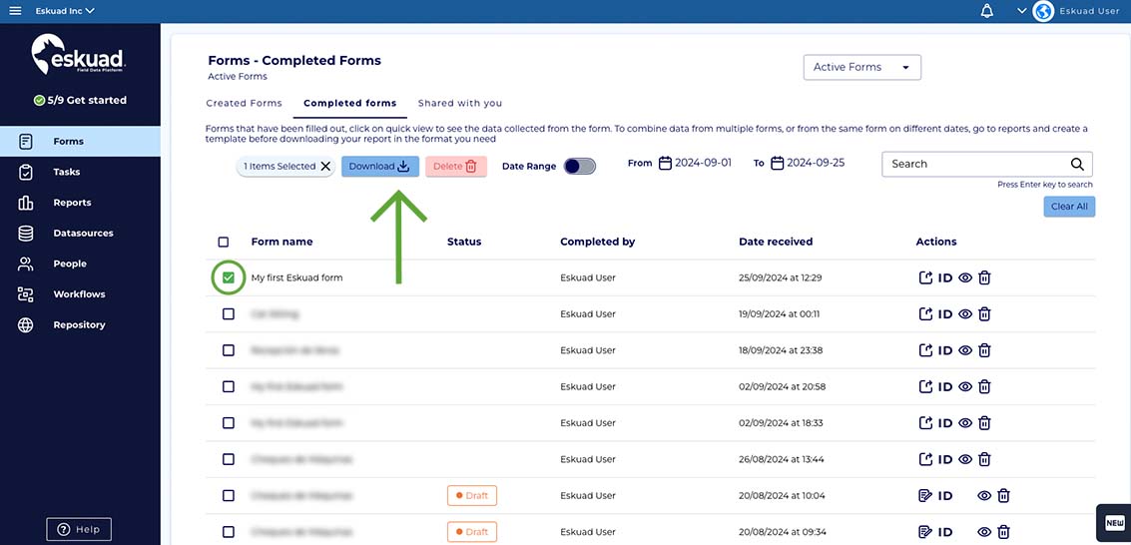Open the Eskuad Inc organization dropdown
Screen dimensions: 1131x545
[x=65, y=11]
